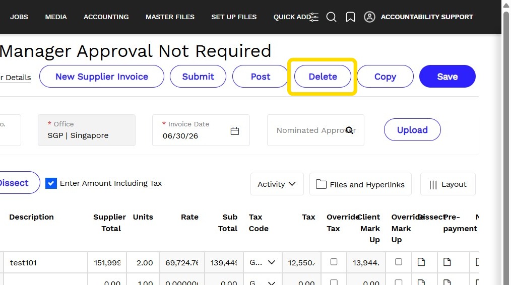
Task: Click ACCOUNTABILITY SUPPORT account name
Action: (427, 17)
